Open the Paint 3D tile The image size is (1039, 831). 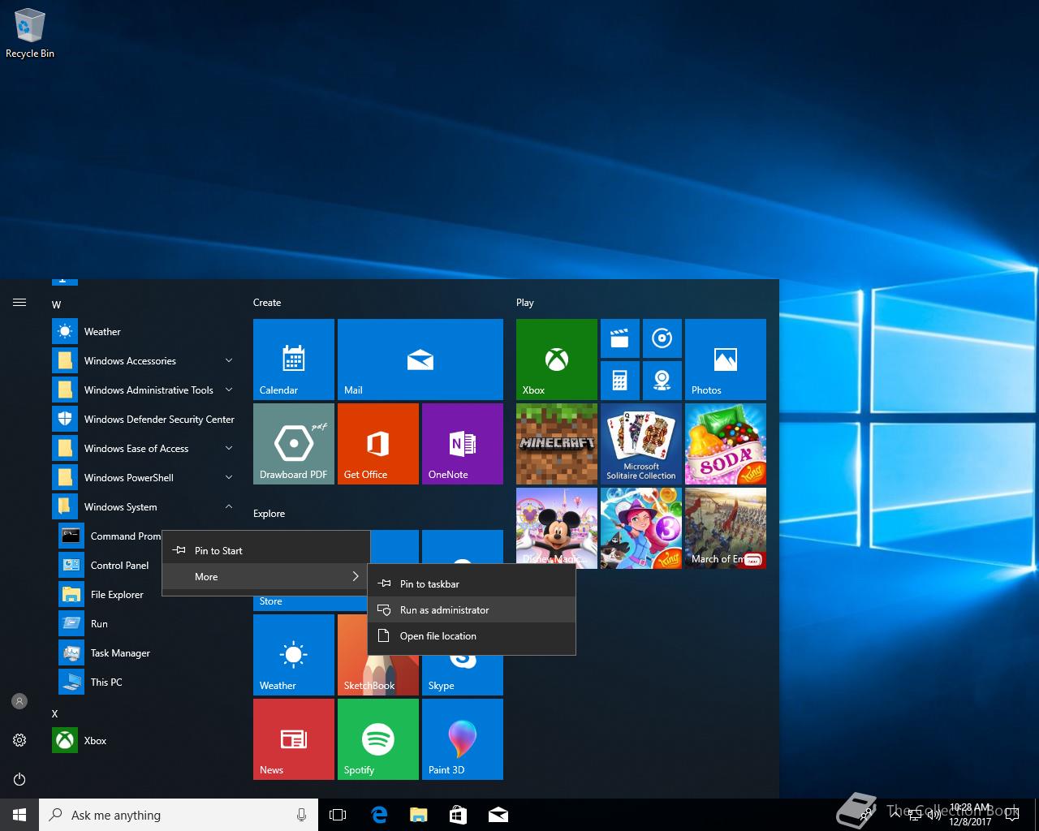pos(462,738)
